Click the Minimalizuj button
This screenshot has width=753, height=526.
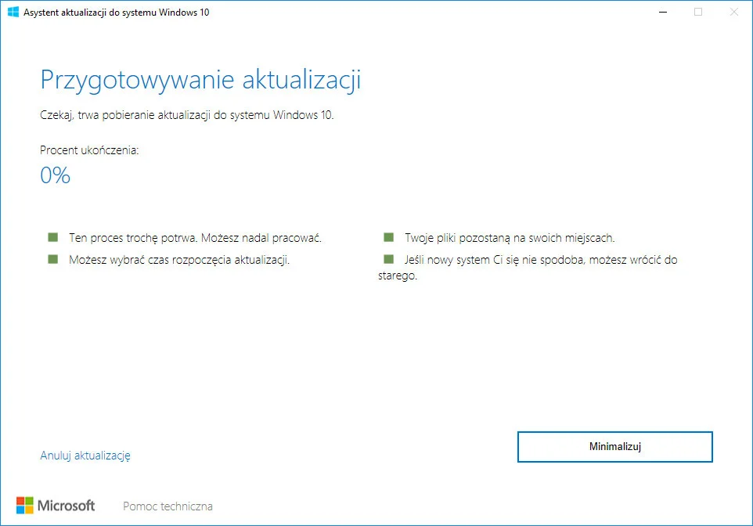[614, 446]
